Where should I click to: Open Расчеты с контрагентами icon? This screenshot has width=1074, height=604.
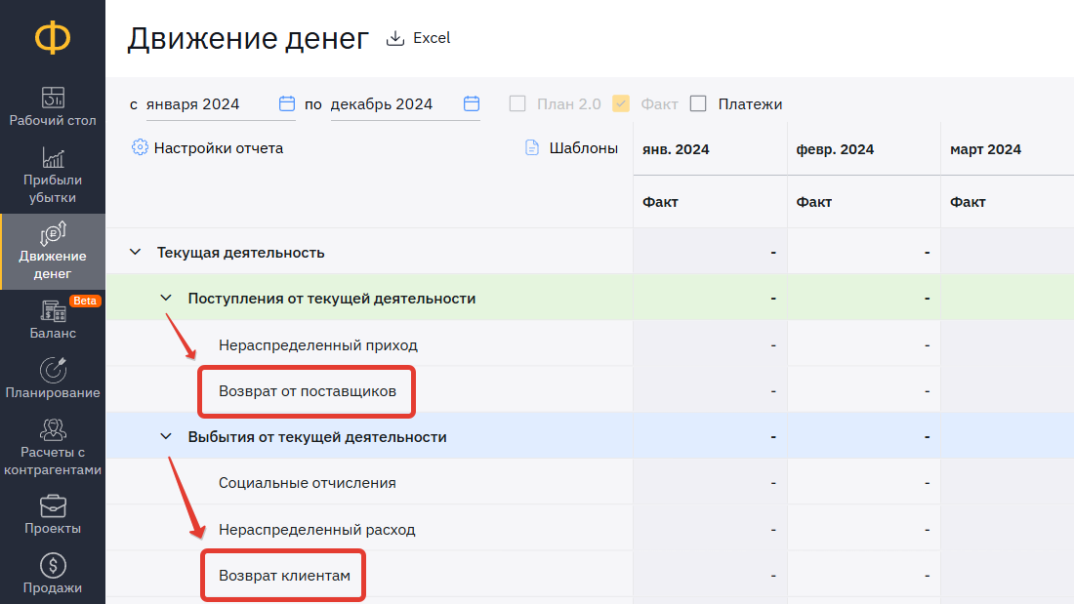point(53,429)
